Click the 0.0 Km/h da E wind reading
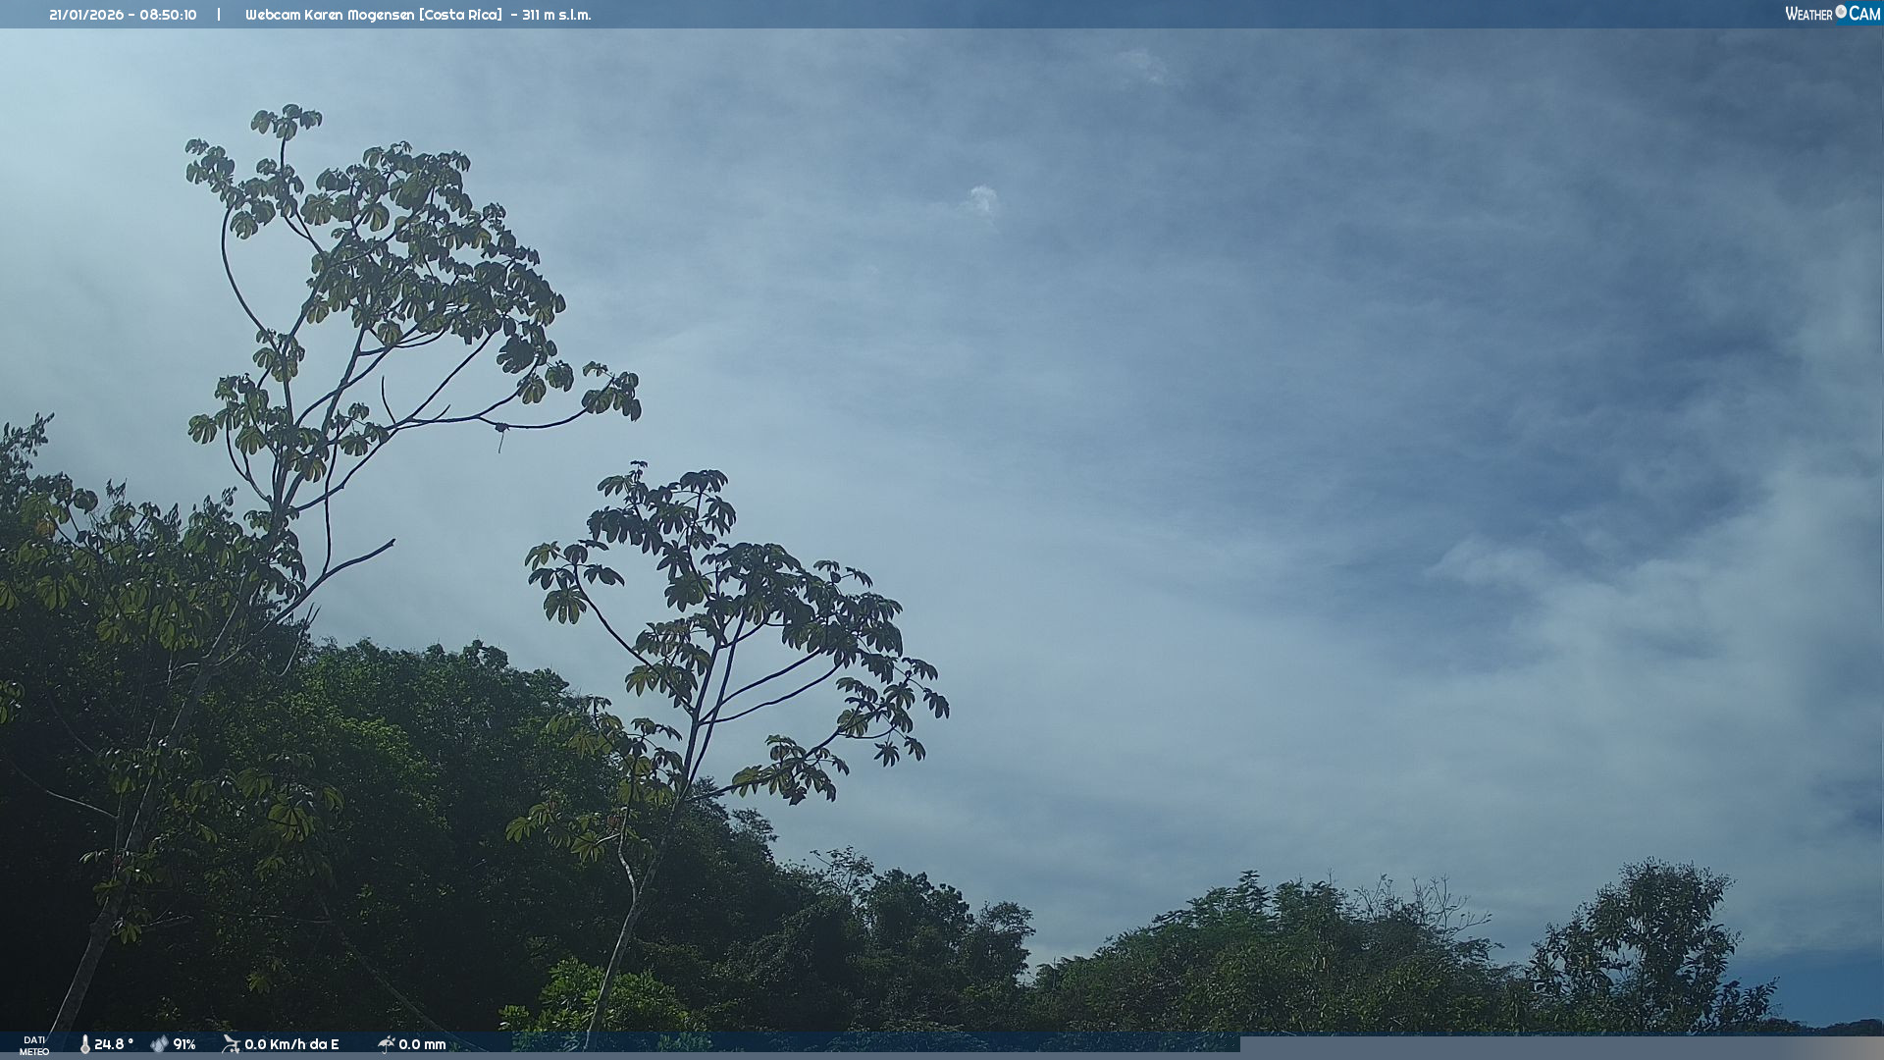 pos(291,1044)
